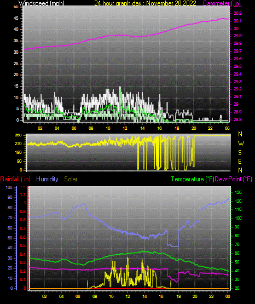
Task: Click the "Barometer (.in)" axis title
Action: click(222, 3)
